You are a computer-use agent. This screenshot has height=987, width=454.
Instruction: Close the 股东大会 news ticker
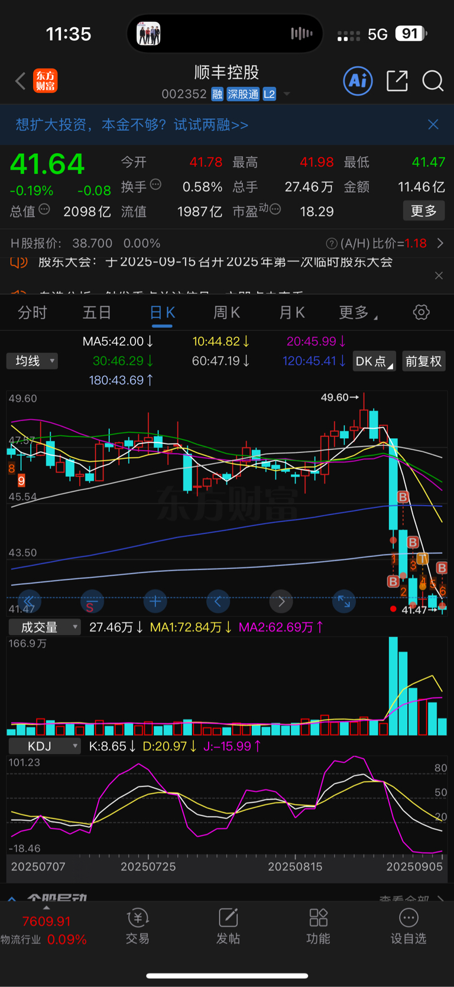tap(439, 276)
